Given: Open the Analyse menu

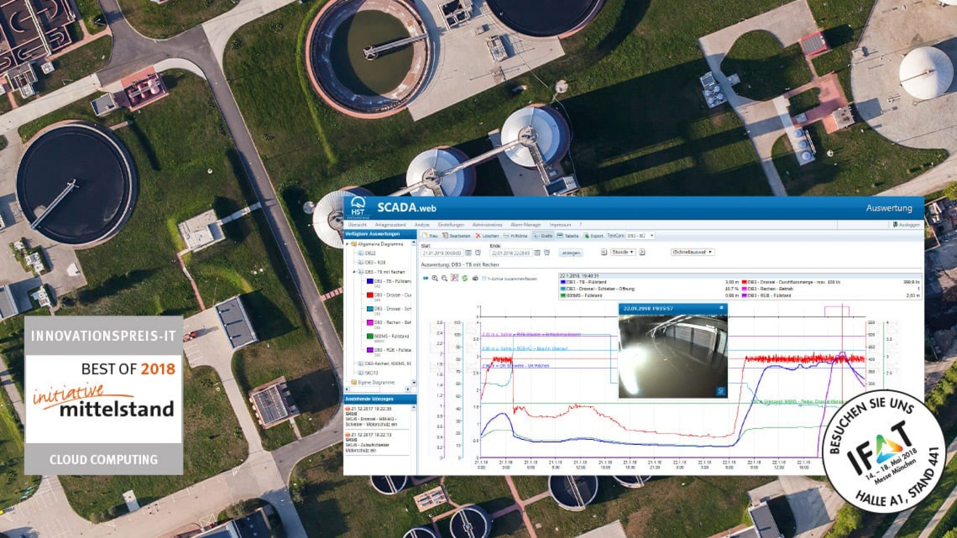Looking at the screenshot, I should click(422, 225).
